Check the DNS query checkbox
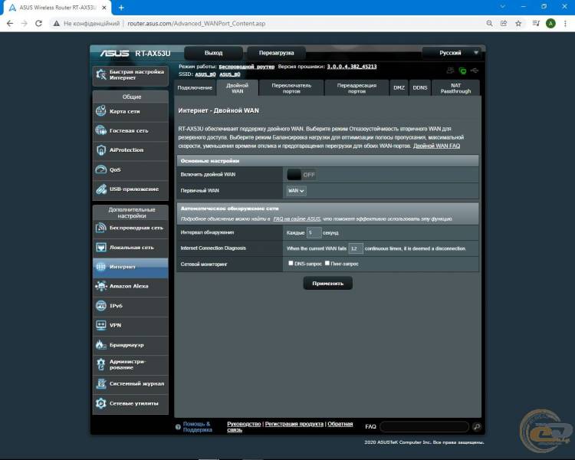This screenshot has width=575, height=460. (x=291, y=263)
